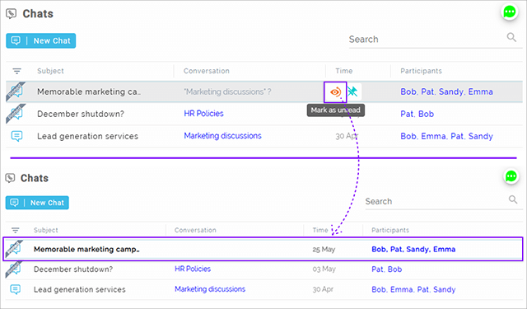Click participants "Pat, Bob" in upper Chats list
The width and height of the screenshot is (527, 309).
tap(417, 114)
